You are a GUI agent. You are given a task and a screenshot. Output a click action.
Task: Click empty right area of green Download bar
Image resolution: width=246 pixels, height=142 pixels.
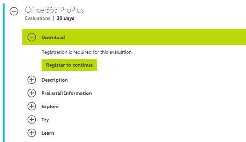click(x=175, y=37)
